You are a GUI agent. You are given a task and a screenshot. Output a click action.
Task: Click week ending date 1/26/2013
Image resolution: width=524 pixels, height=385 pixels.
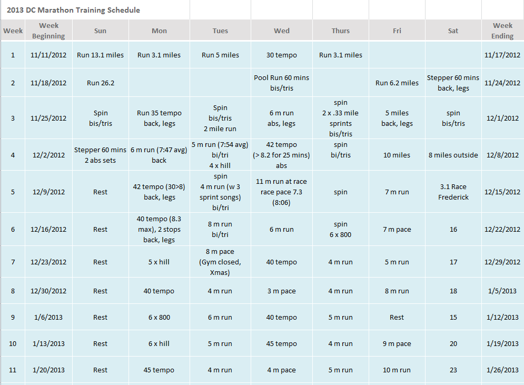(x=502, y=370)
